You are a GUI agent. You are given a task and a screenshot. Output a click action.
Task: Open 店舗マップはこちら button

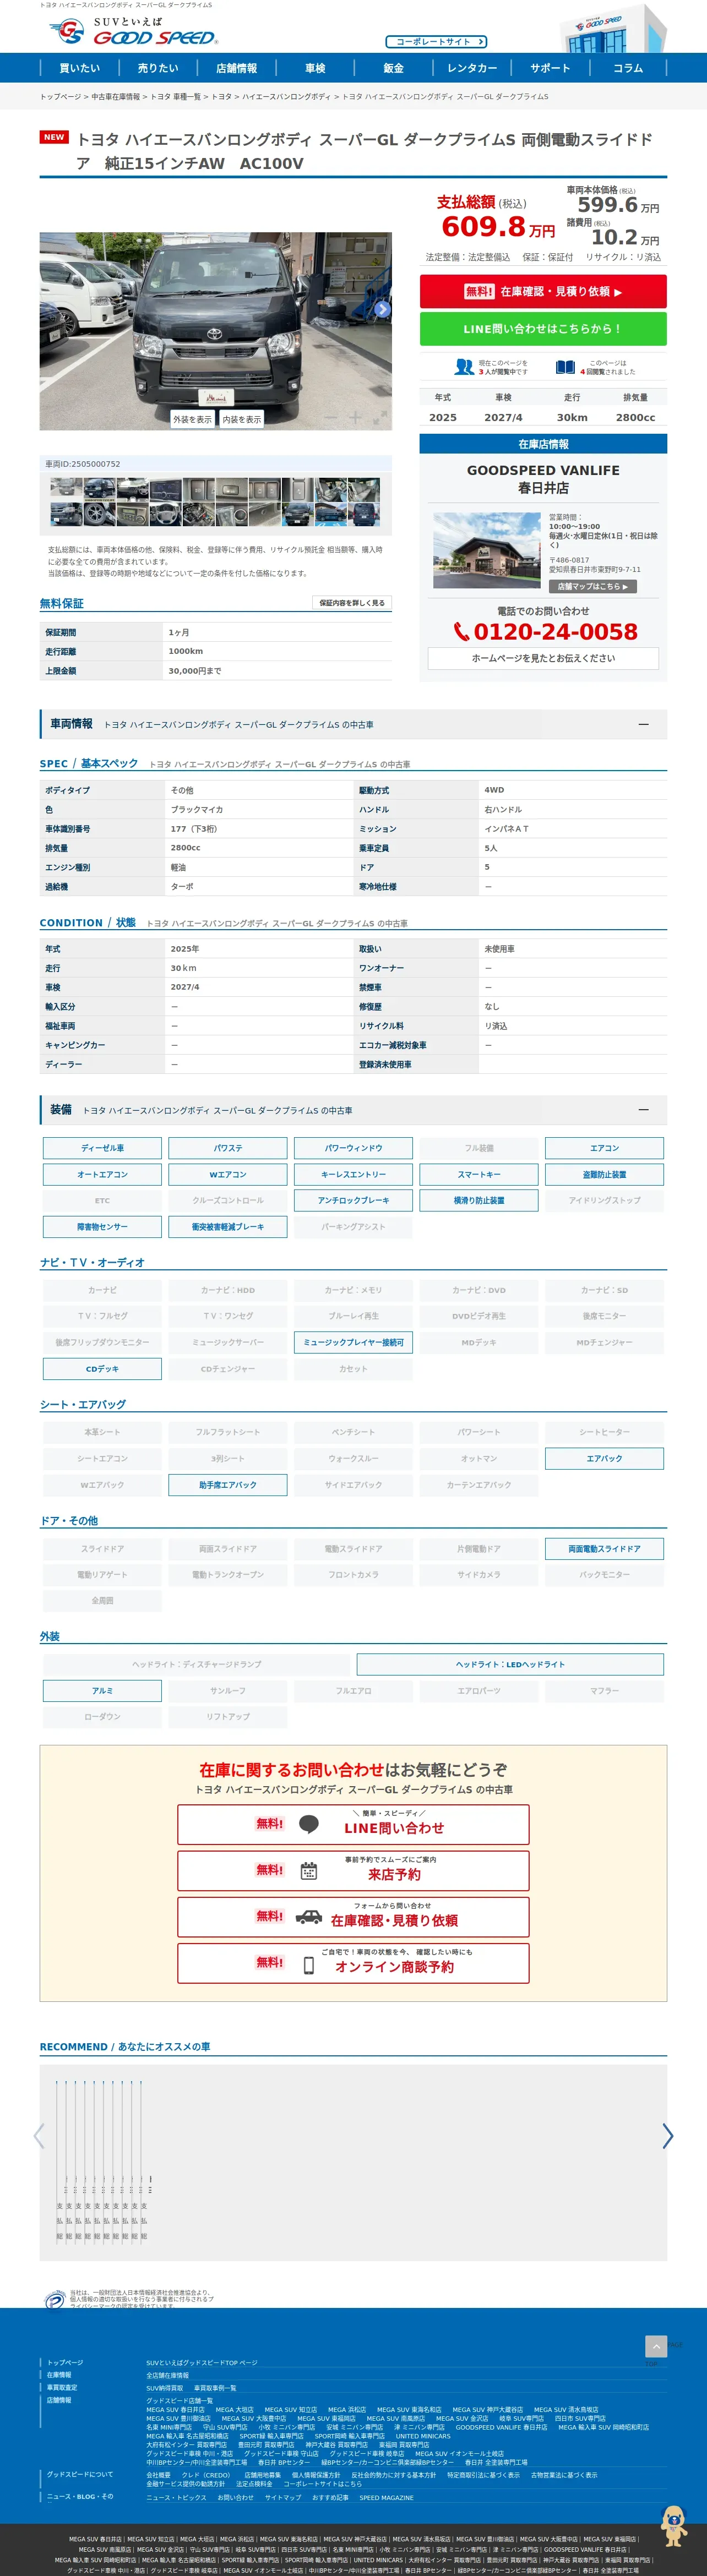click(593, 587)
